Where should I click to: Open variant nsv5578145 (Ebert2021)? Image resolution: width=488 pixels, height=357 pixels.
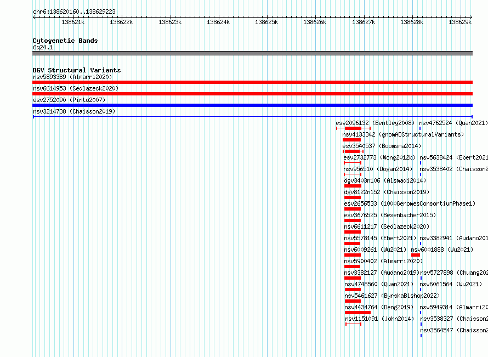pyautogui.click(x=380, y=238)
